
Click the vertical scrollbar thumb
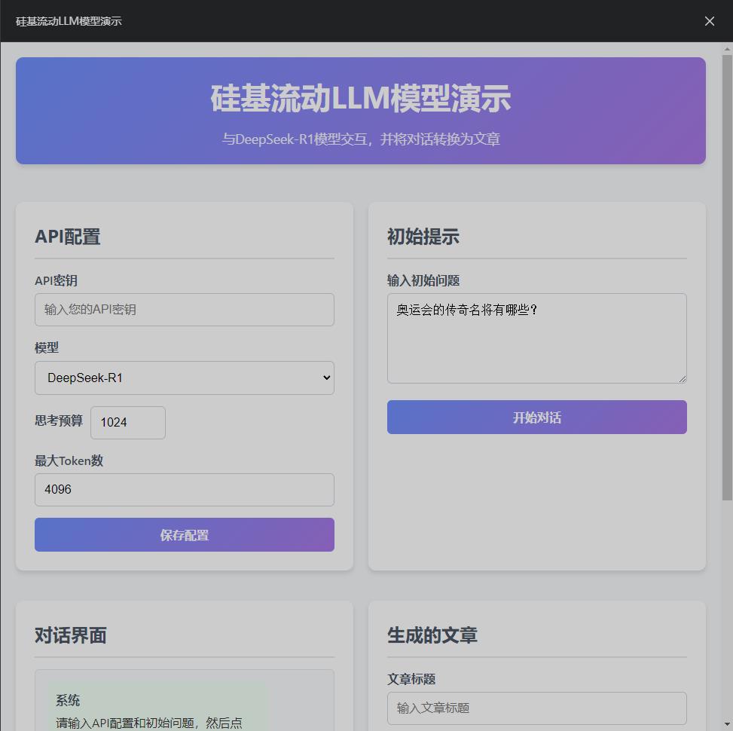727,277
